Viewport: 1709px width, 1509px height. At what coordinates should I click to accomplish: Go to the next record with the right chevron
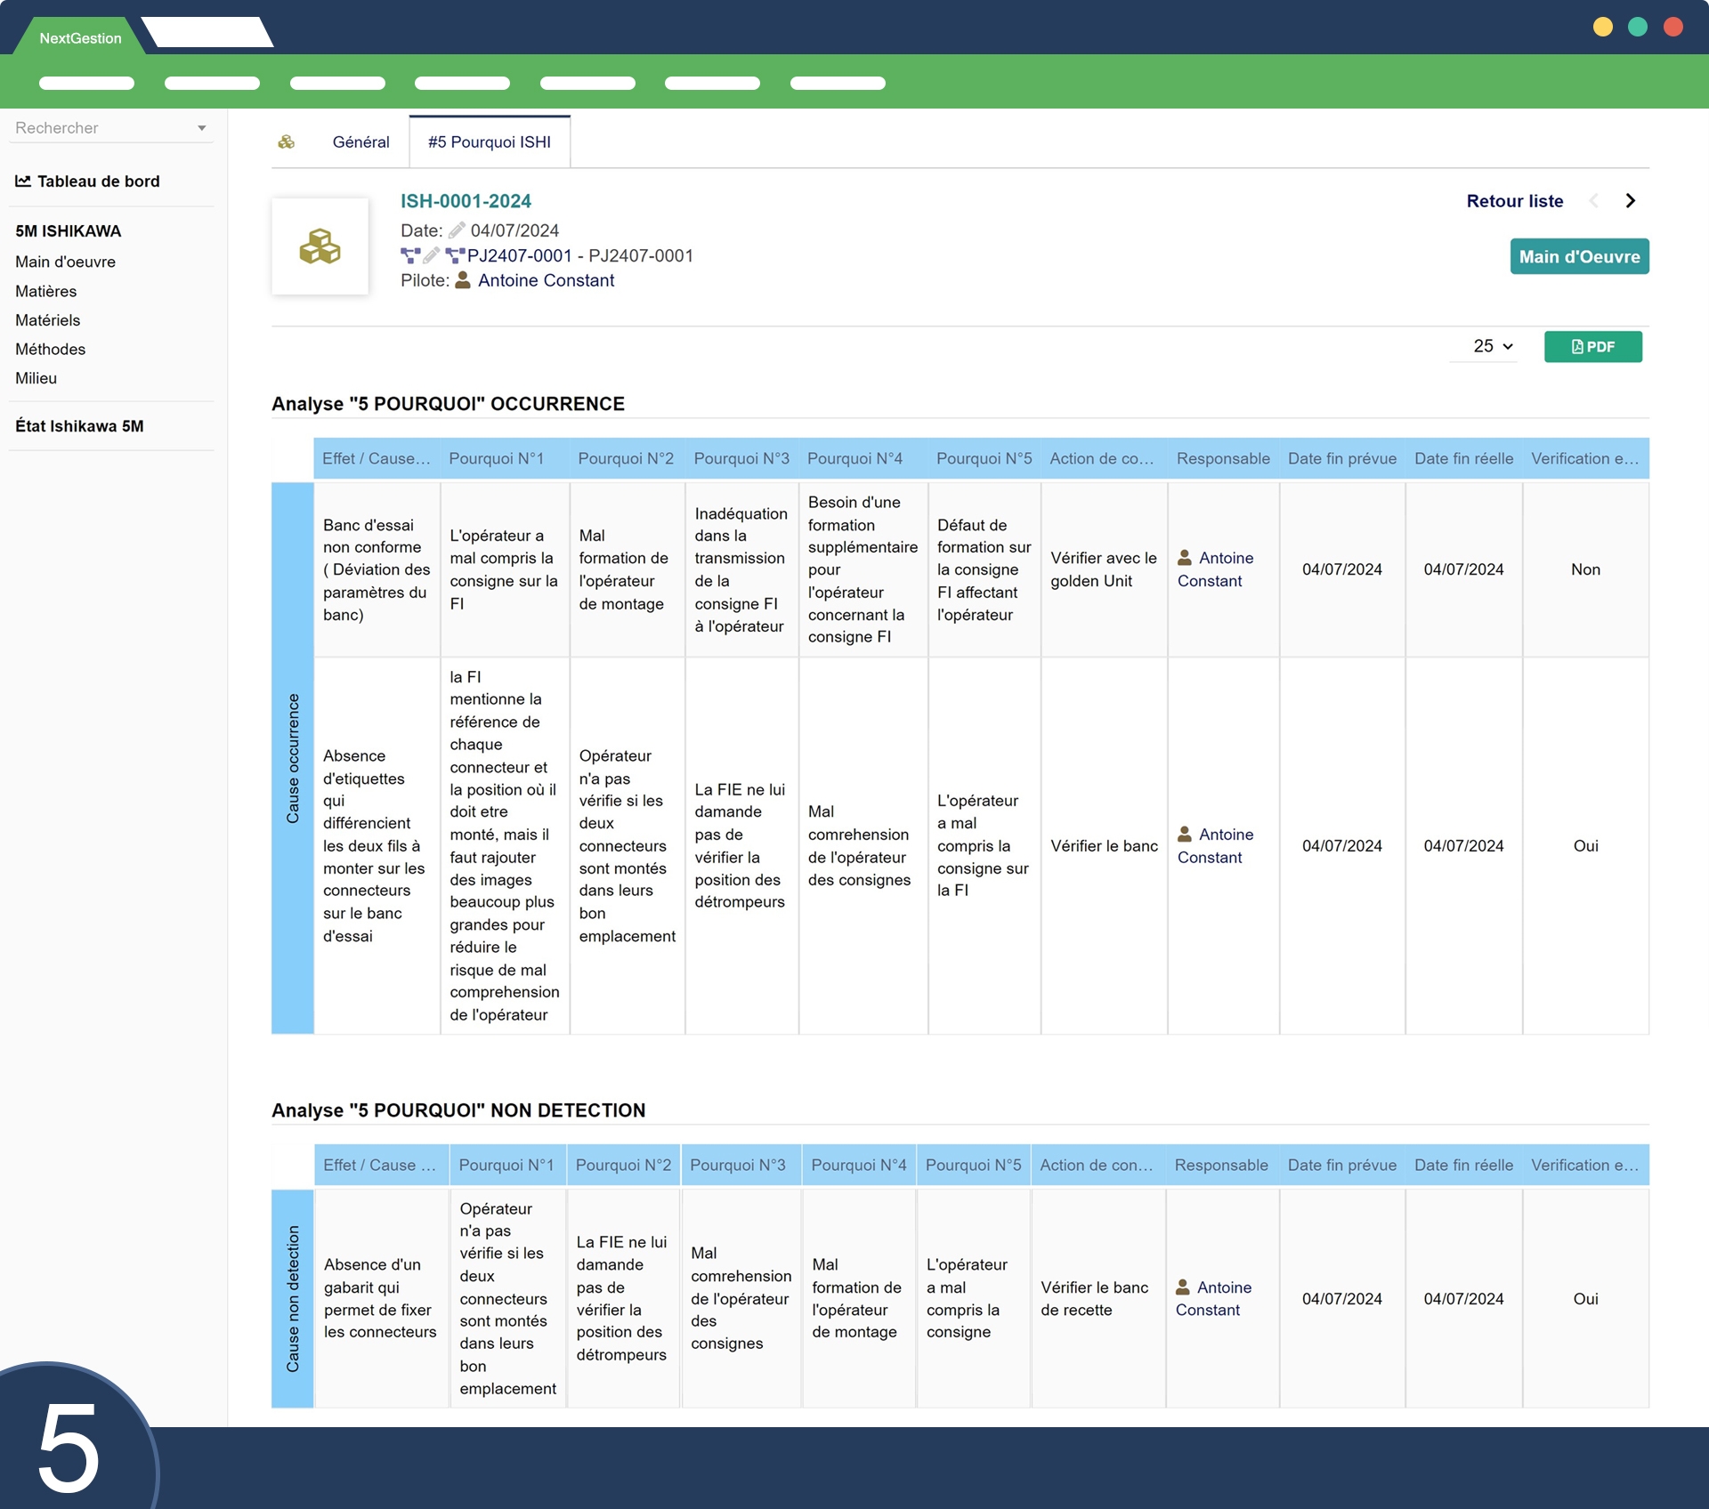click(x=1630, y=201)
